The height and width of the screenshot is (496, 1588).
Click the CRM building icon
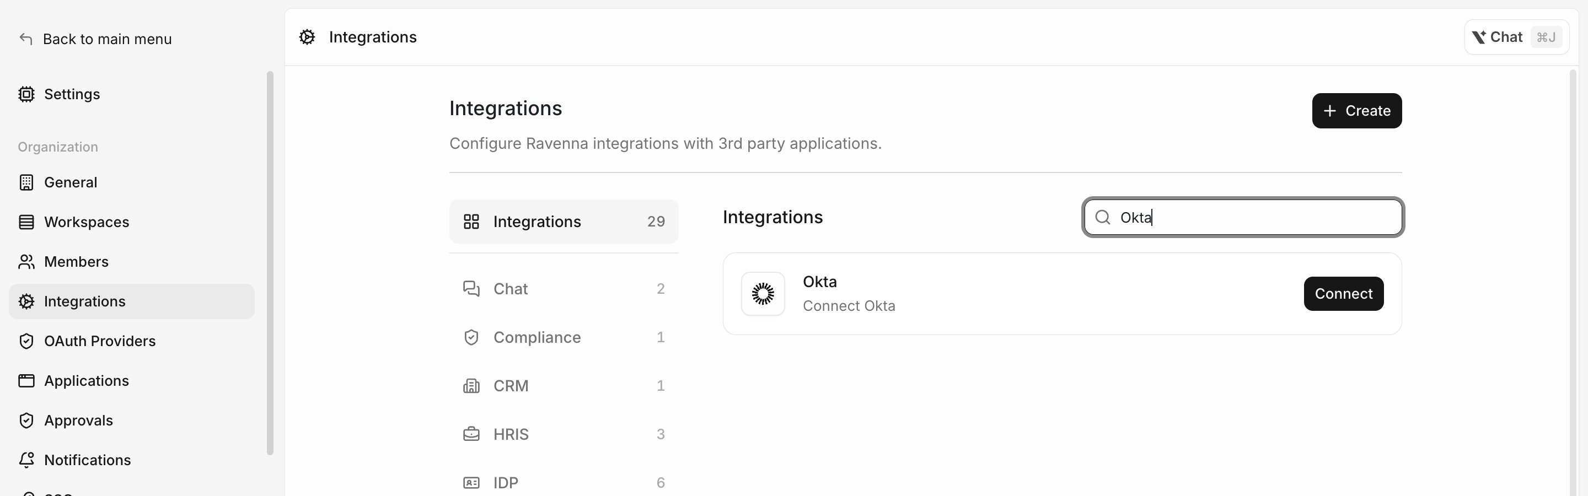click(x=471, y=386)
